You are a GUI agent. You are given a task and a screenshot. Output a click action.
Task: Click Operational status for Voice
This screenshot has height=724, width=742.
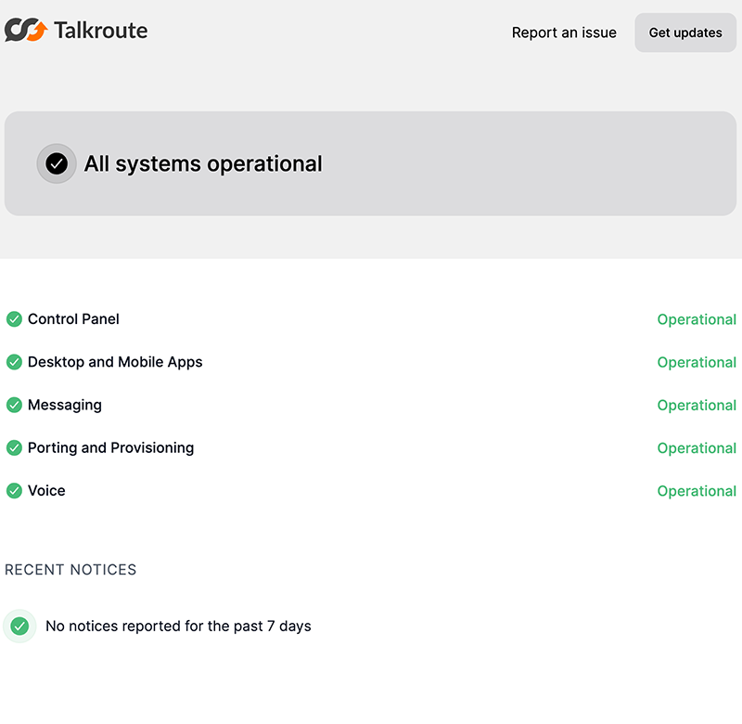click(697, 491)
